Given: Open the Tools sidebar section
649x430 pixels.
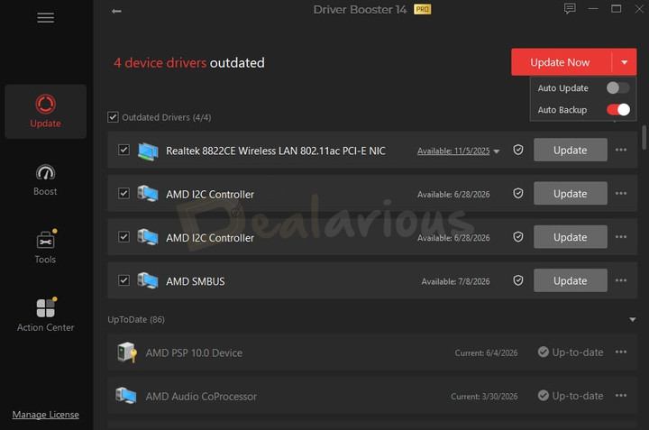Looking at the screenshot, I should tap(46, 247).
